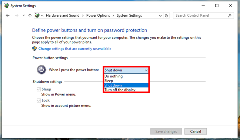
Task: Toggle the Sleep checkbox
Action: (39, 89)
